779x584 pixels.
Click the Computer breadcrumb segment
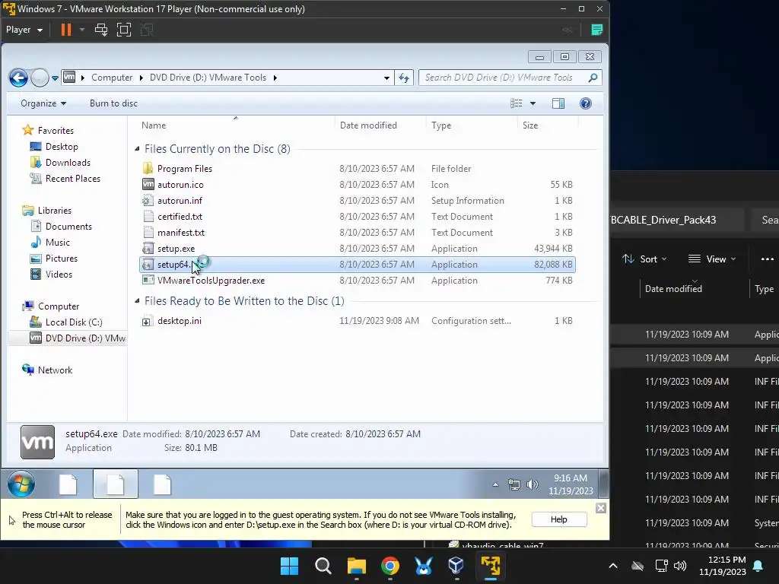(x=112, y=78)
